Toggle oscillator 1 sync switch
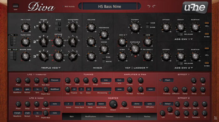This screenshot has height=122, width=219. pos(58,24)
